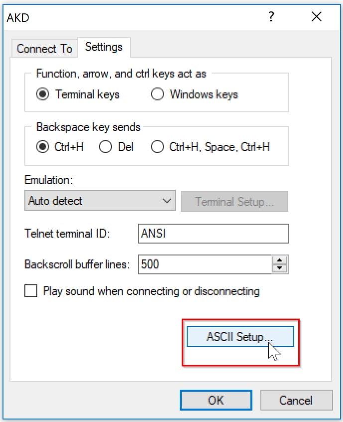Click the Emulation dropdown chevron arrow
Screen dimensions: 343x422
coord(167,201)
